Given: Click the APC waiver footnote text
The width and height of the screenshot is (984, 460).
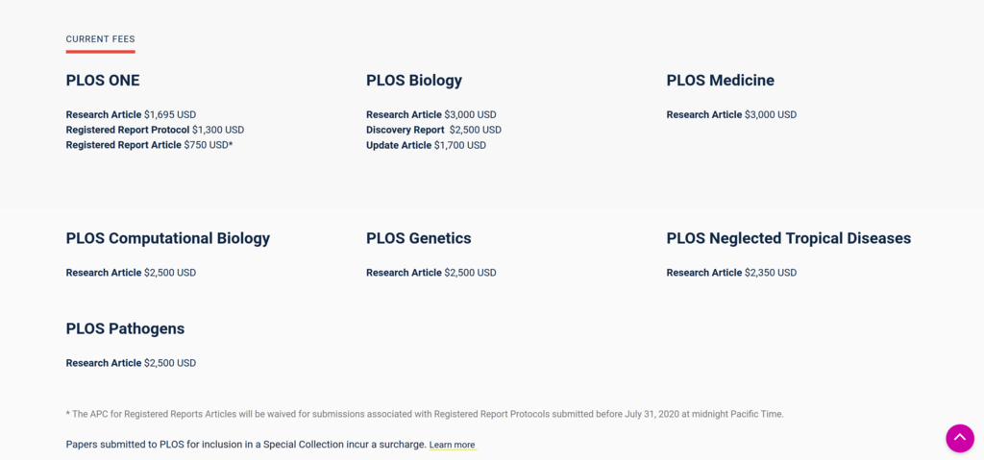Looking at the screenshot, I should coord(425,414).
